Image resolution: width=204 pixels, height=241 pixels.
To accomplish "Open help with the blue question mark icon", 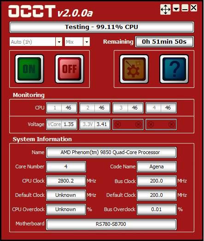I will coord(174,69).
